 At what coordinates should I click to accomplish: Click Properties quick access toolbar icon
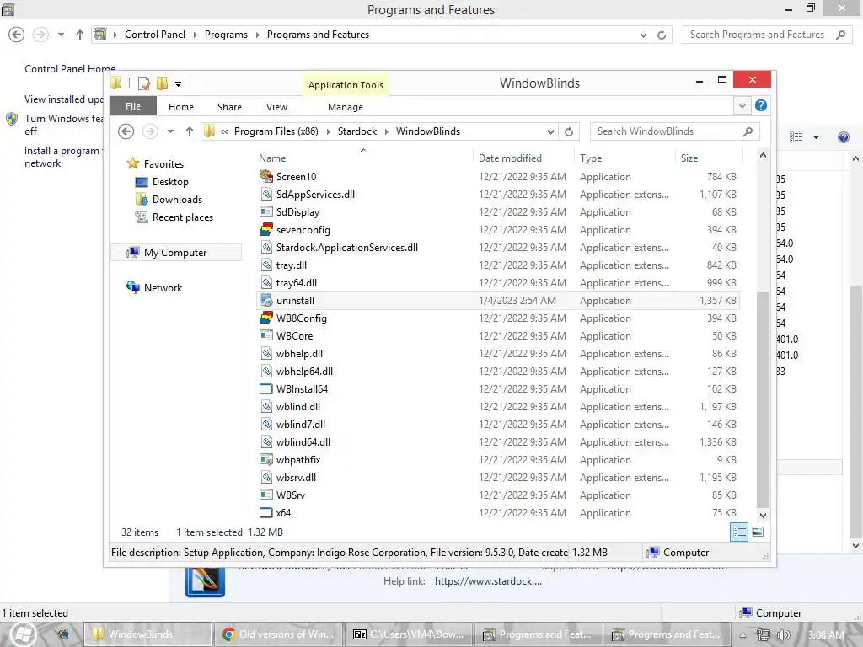pos(144,83)
